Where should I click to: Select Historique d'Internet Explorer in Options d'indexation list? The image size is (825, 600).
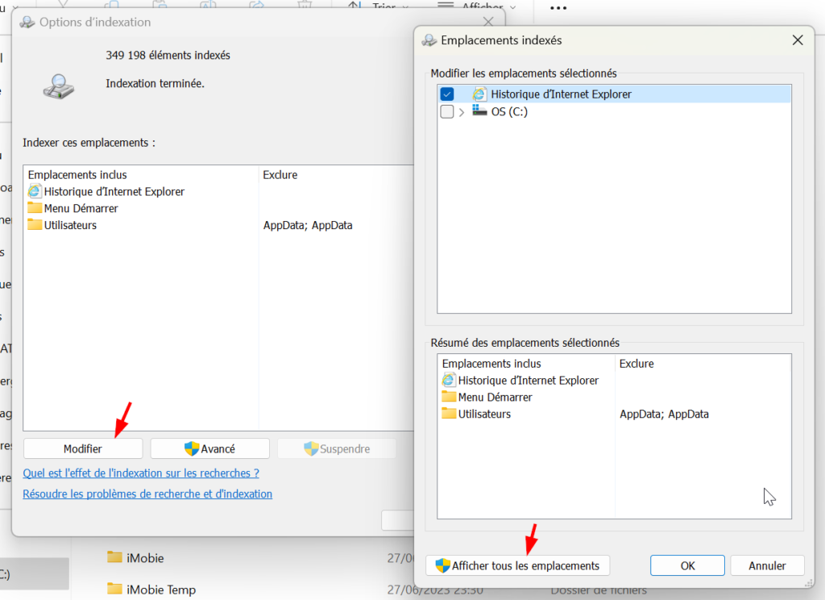114,192
